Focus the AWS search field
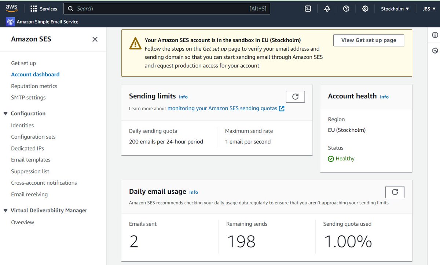The image size is (440, 265). pos(167,9)
